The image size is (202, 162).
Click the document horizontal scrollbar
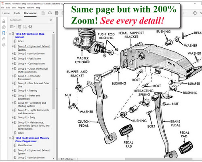click(x=159, y=159)
